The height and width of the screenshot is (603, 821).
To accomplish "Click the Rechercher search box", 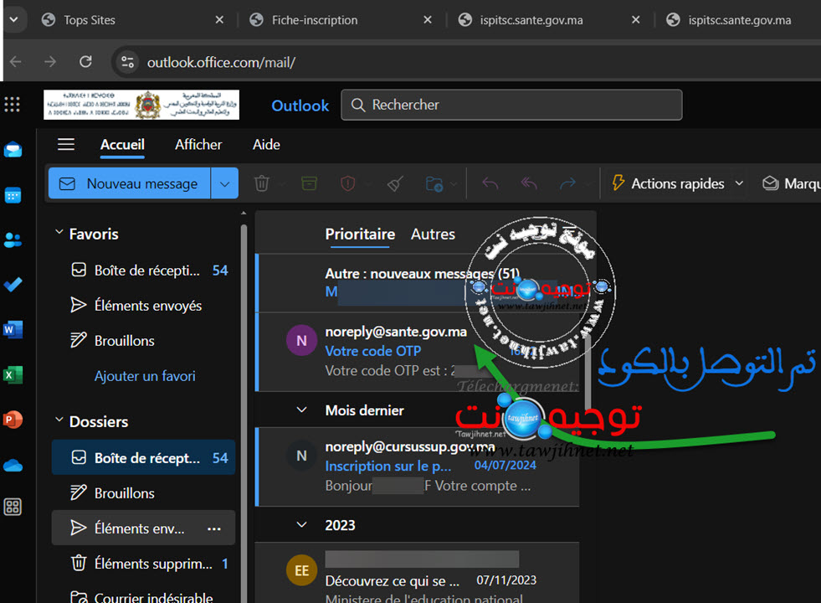I will pos(511,105).
